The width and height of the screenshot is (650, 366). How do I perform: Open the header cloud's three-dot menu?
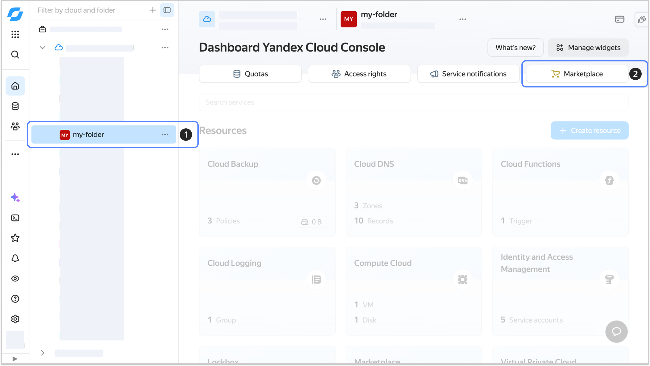pyautogui.click(x=323, y=19)
